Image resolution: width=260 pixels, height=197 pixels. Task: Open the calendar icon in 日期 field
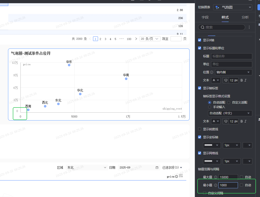tap(157, 167)
